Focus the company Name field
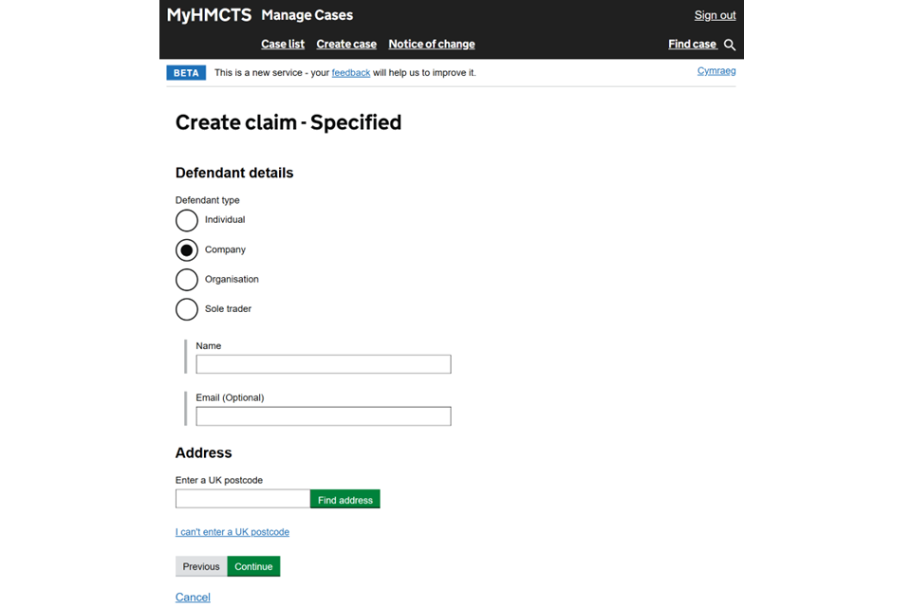Viewport: 911px width, 607px height. pyautogui.click(x=324, y=364)
